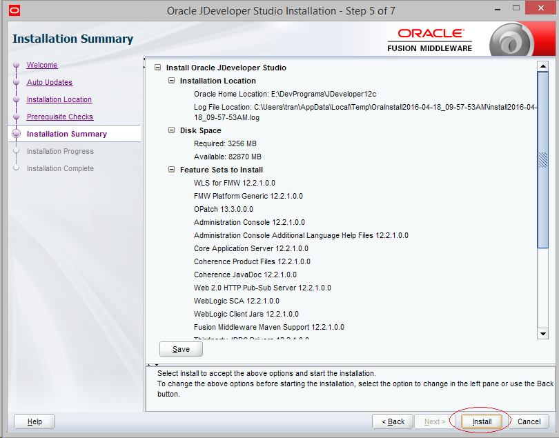The width and height of the screenshot is (559, 438).
Task: Collapse the Feature Sets to Install section
Action: pos(171,170)
